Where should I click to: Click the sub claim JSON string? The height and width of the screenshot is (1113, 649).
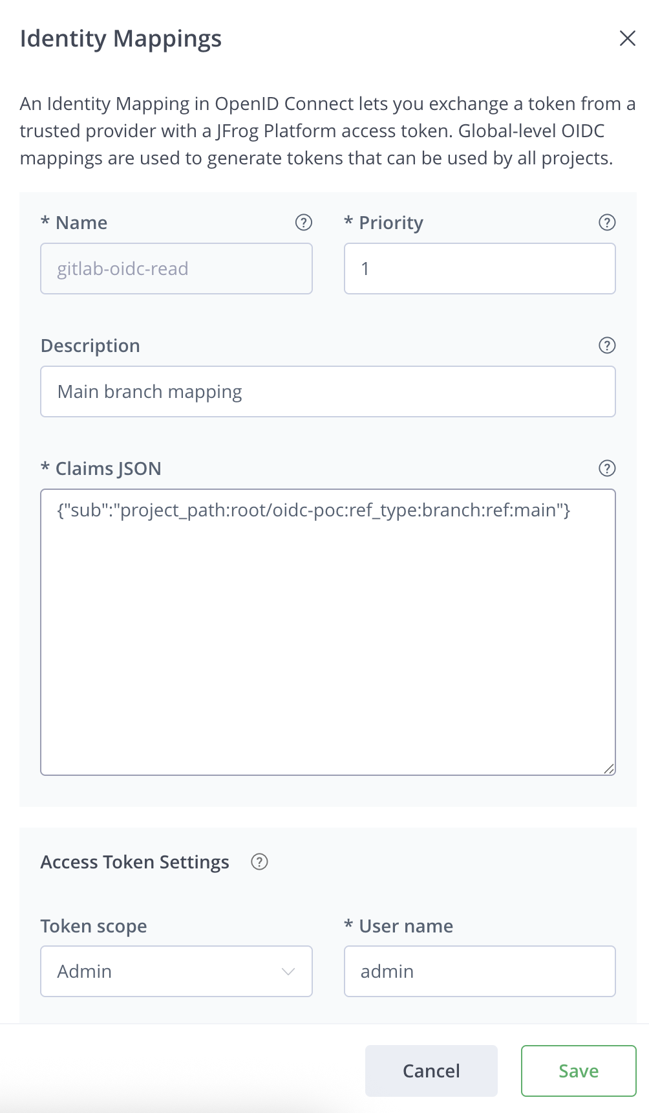coord(314,511)
